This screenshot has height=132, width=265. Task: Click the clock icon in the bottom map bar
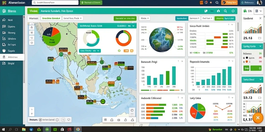pos(57,120)
